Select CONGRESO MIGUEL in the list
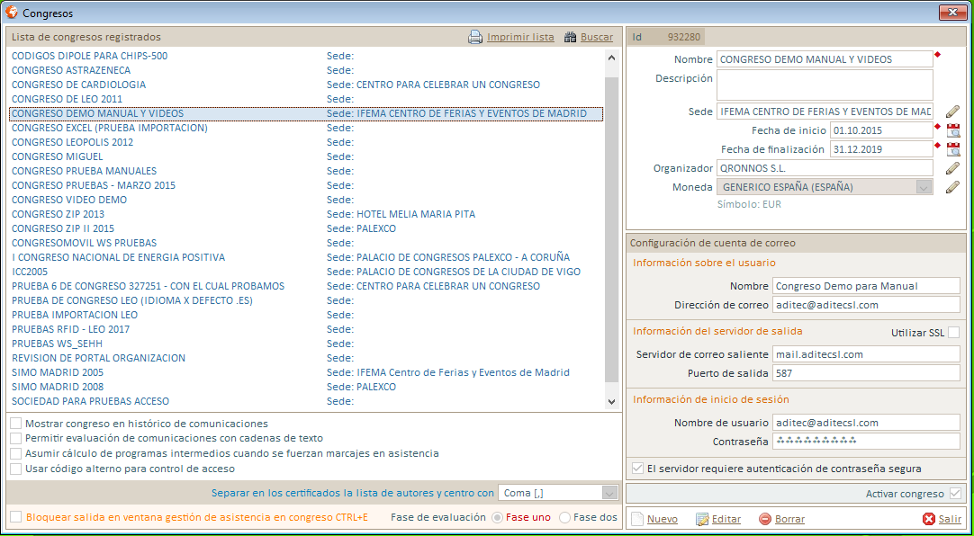Image resolution: width=974 pixels, height=536 pixels. (306, 157)
